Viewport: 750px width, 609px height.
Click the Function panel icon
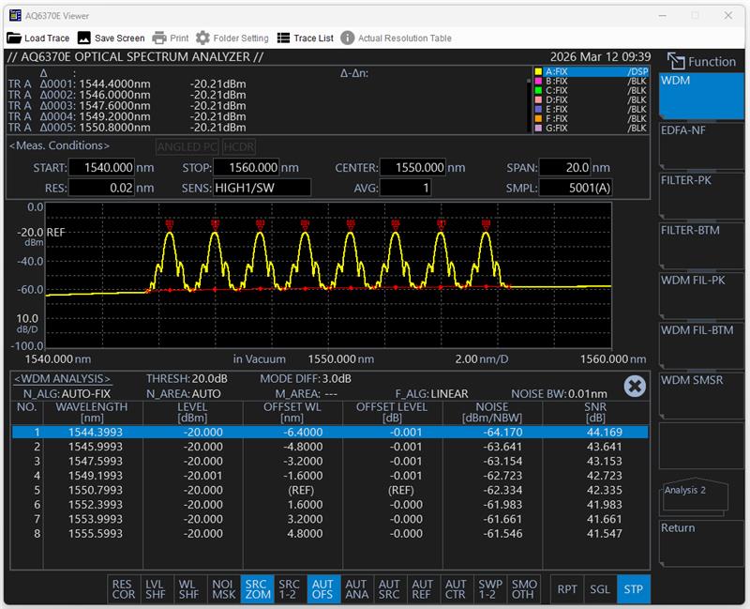pyautogui.click(x=675, y=62)
